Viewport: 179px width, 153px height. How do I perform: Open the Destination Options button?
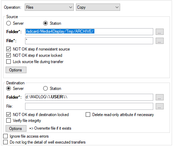pos(16,129)
